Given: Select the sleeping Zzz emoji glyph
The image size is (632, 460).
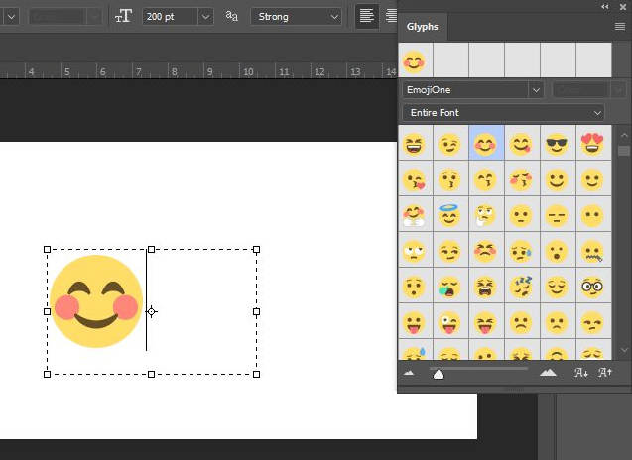Looking at the screenshot, I should 521,287.
